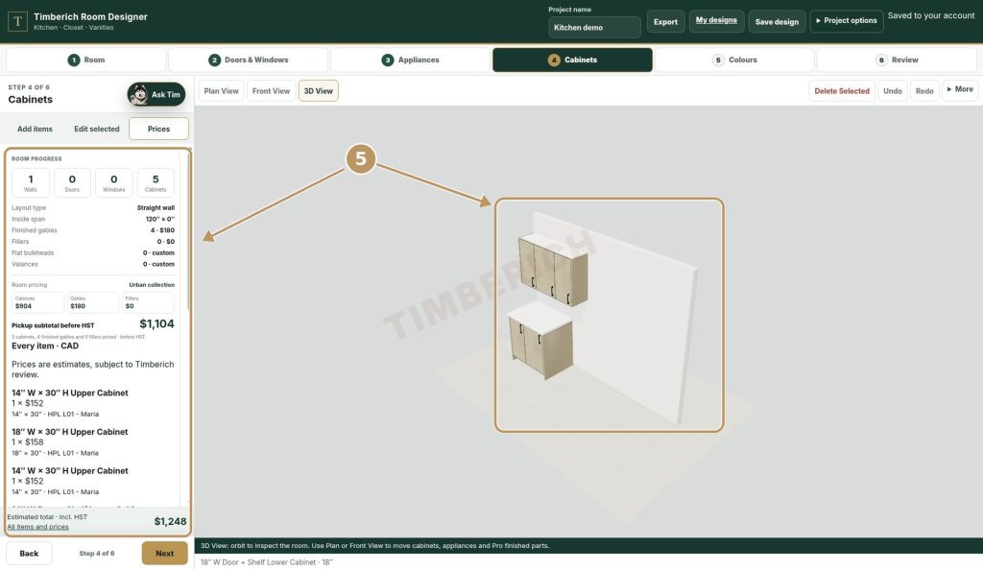983x570 pixels.
Task: Click the Windows count tile
Action: point(114,183)
